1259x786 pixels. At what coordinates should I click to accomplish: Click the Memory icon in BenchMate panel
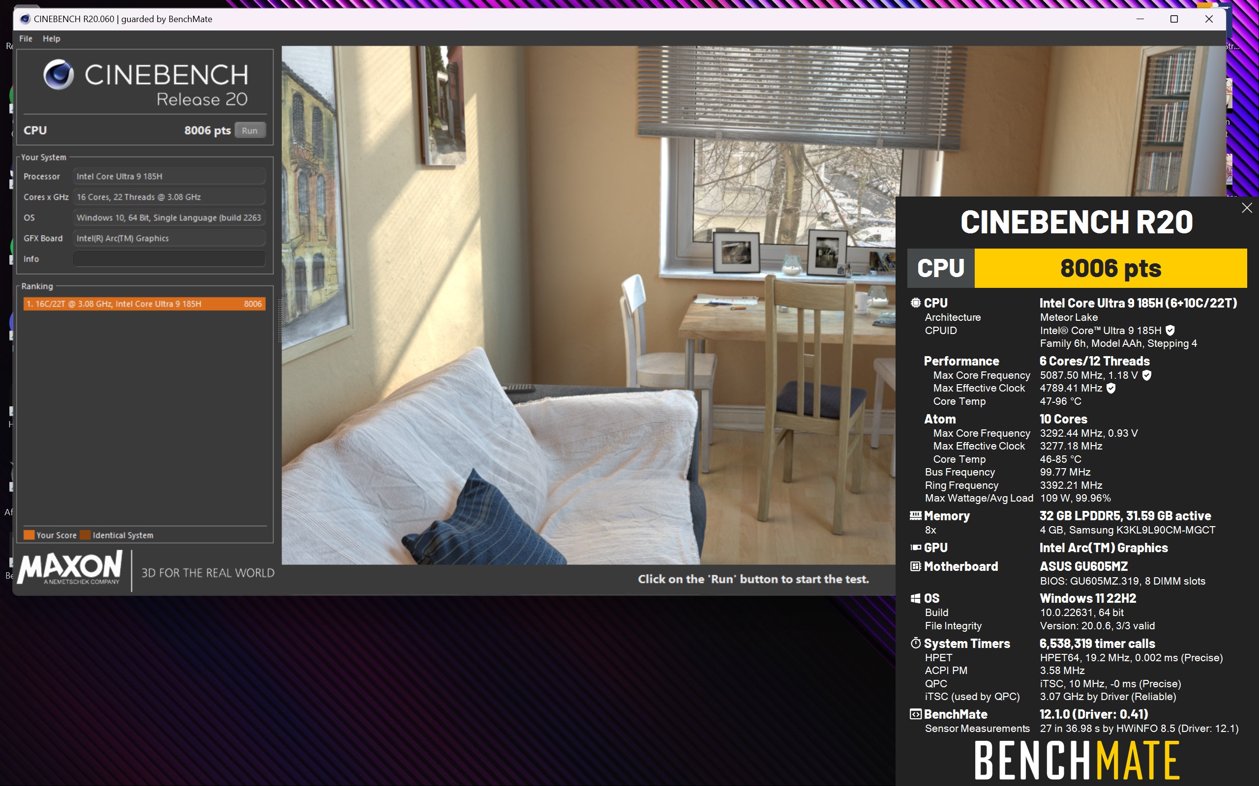(916, 516)
